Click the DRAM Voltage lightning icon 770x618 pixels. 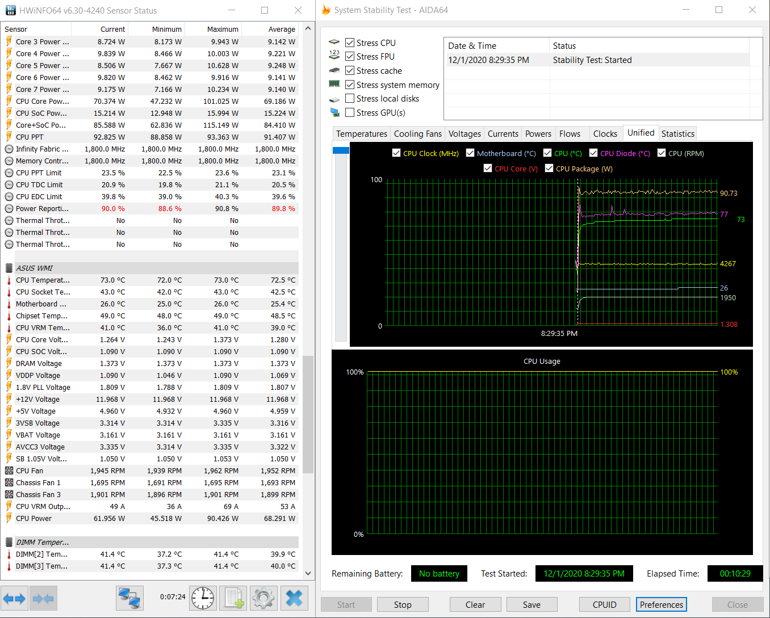(9, 363)
